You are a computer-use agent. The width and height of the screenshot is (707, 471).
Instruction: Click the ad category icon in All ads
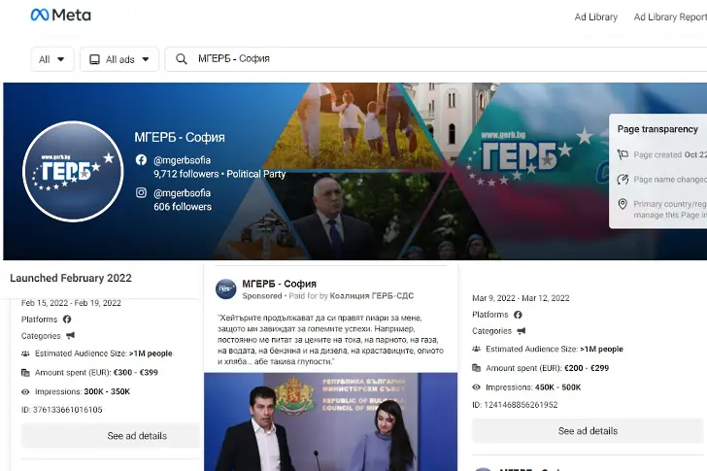click(x=95, y=59)
